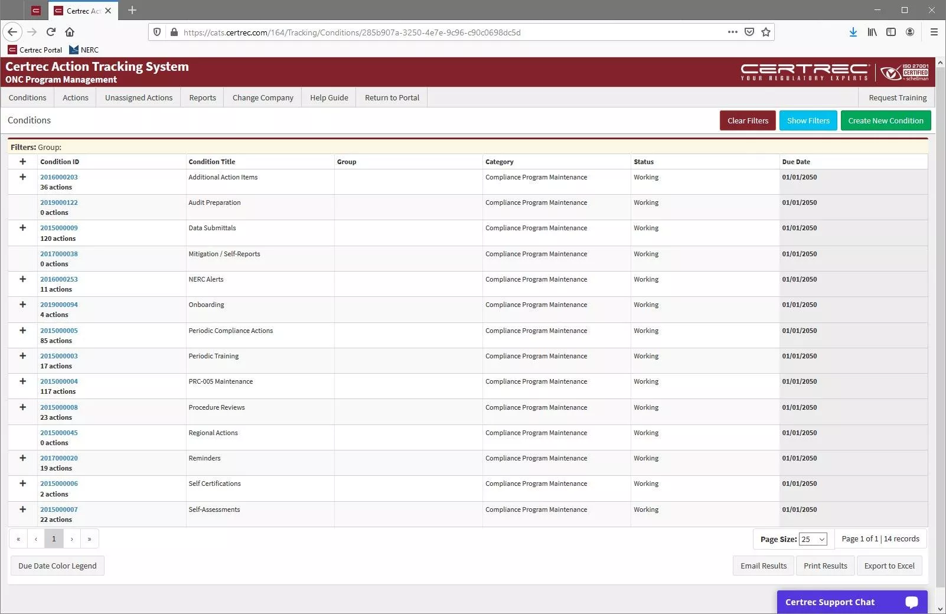946x614 pixels.
Task: Go to first page of results
Action: click(x=18, y=538)
